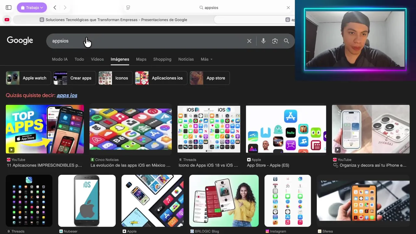Click the Cinco Noticias source label
416x234 pixels.
coord(105,160)
